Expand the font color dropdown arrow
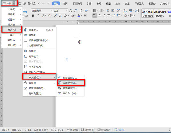The height and width of the screenshot is (133, 171). point(82,16)
